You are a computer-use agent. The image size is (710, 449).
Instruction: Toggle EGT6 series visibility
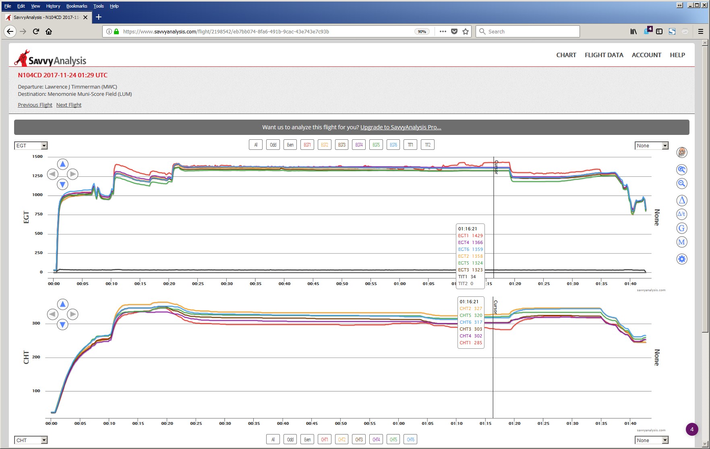(393, 145)
